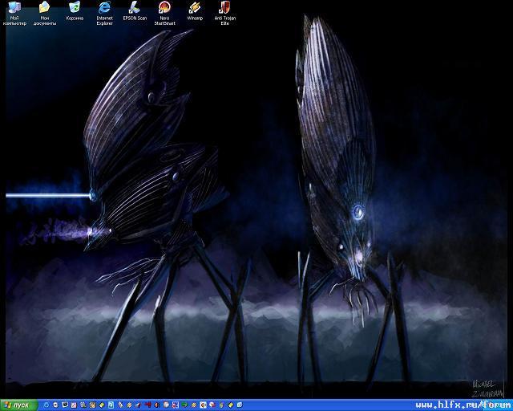Viewport: 513px width, 411px height.
Task: Select the Мои документы desktop icon
Action: click(45, 14)
